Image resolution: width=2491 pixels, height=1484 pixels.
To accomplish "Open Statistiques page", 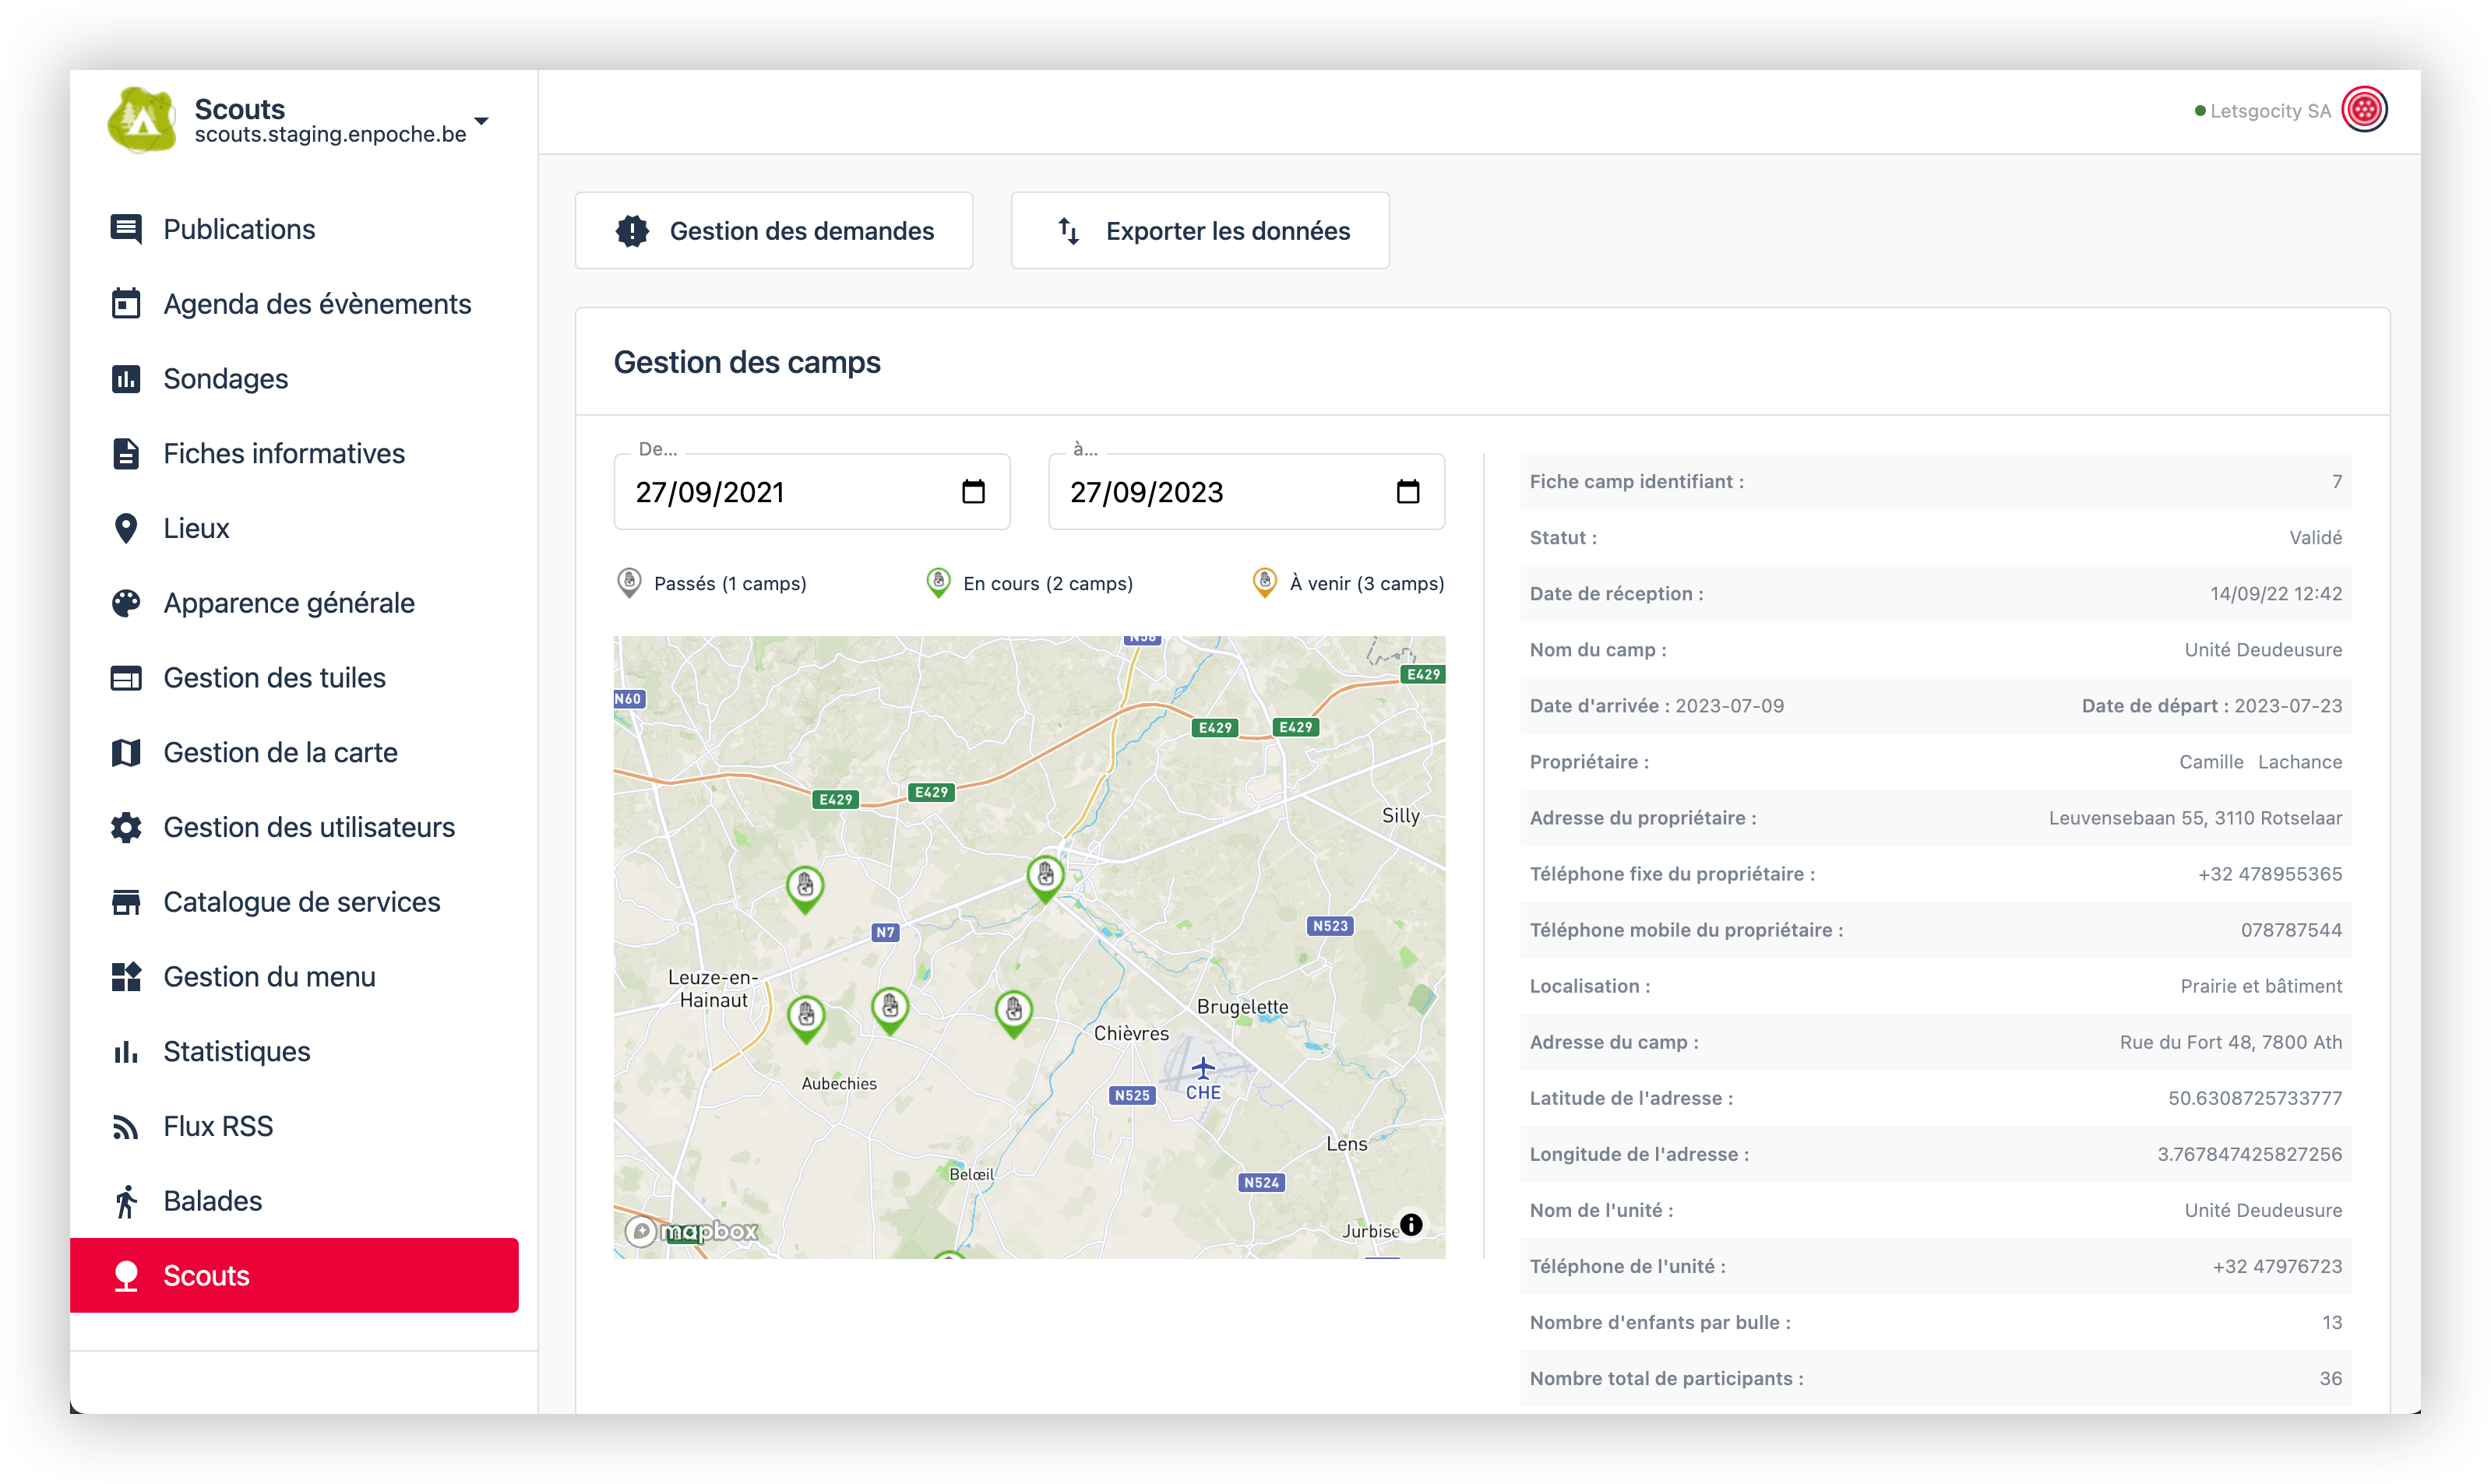I will 236,1052.
